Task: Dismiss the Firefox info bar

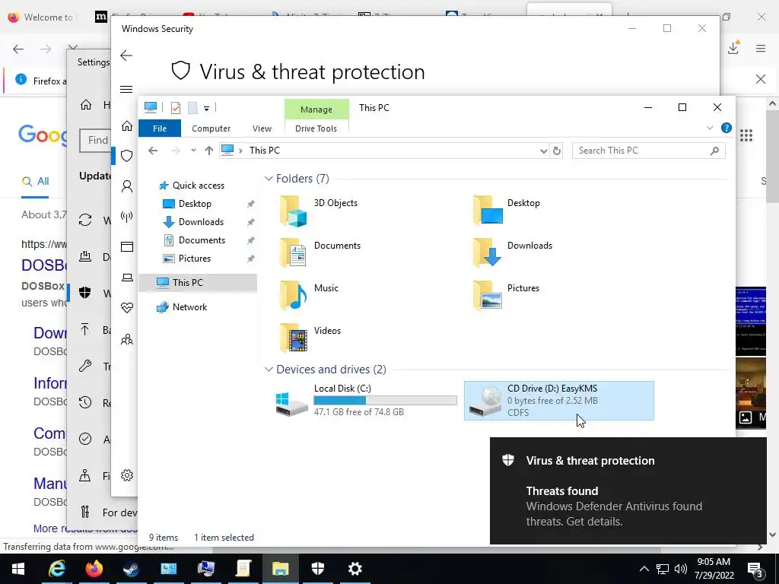Action: [x=760, y=79]
